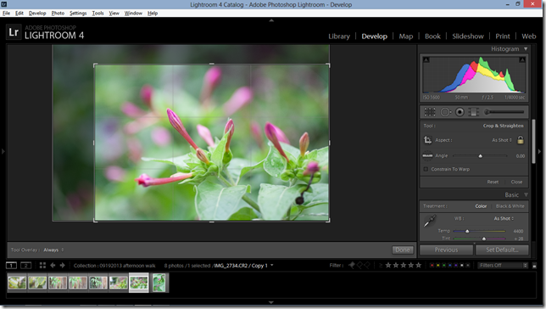Select the Spot Removal tool
The width and height of the screenshot is (546, 309).
pyautogui.click(x=445, y=112)
